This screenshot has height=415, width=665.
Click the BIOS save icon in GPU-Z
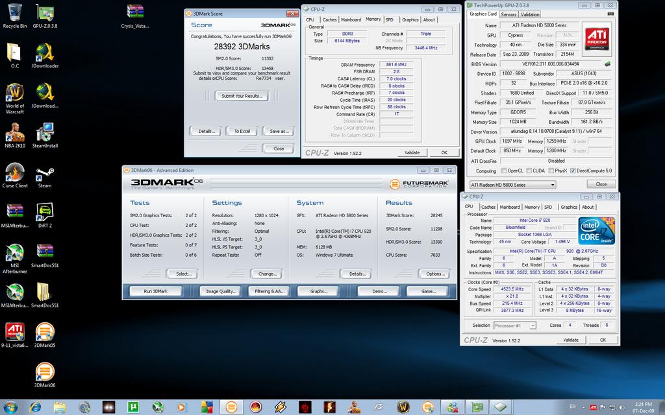[607, 64]
